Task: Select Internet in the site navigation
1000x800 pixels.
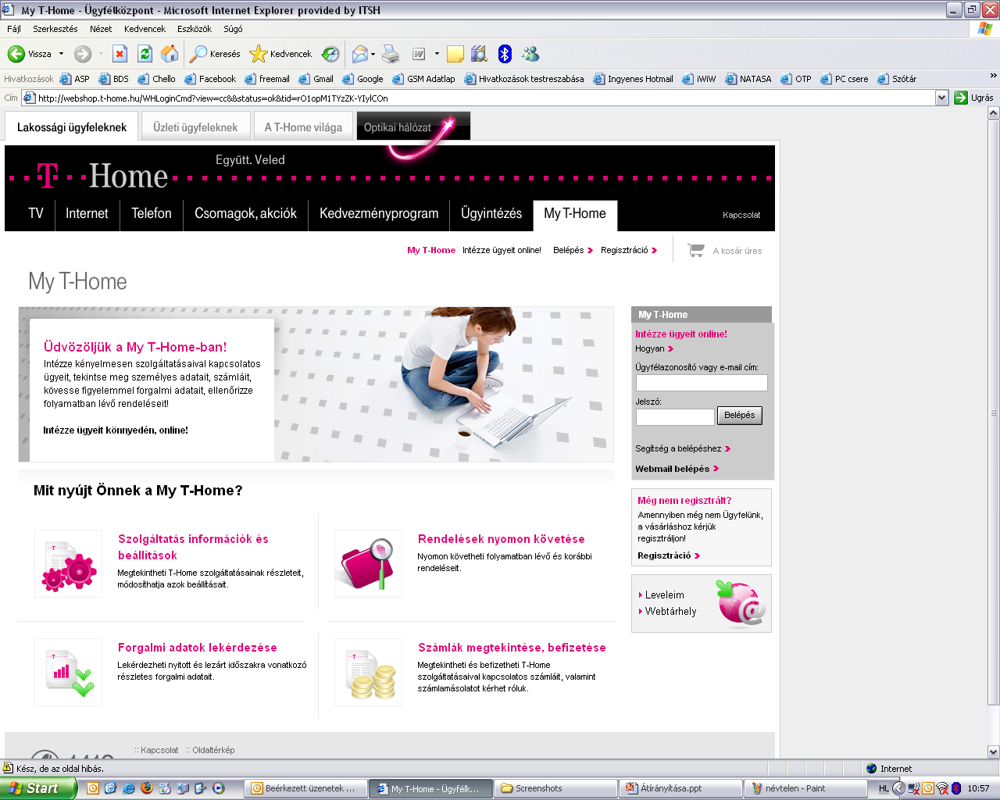Action: point(87,214)
